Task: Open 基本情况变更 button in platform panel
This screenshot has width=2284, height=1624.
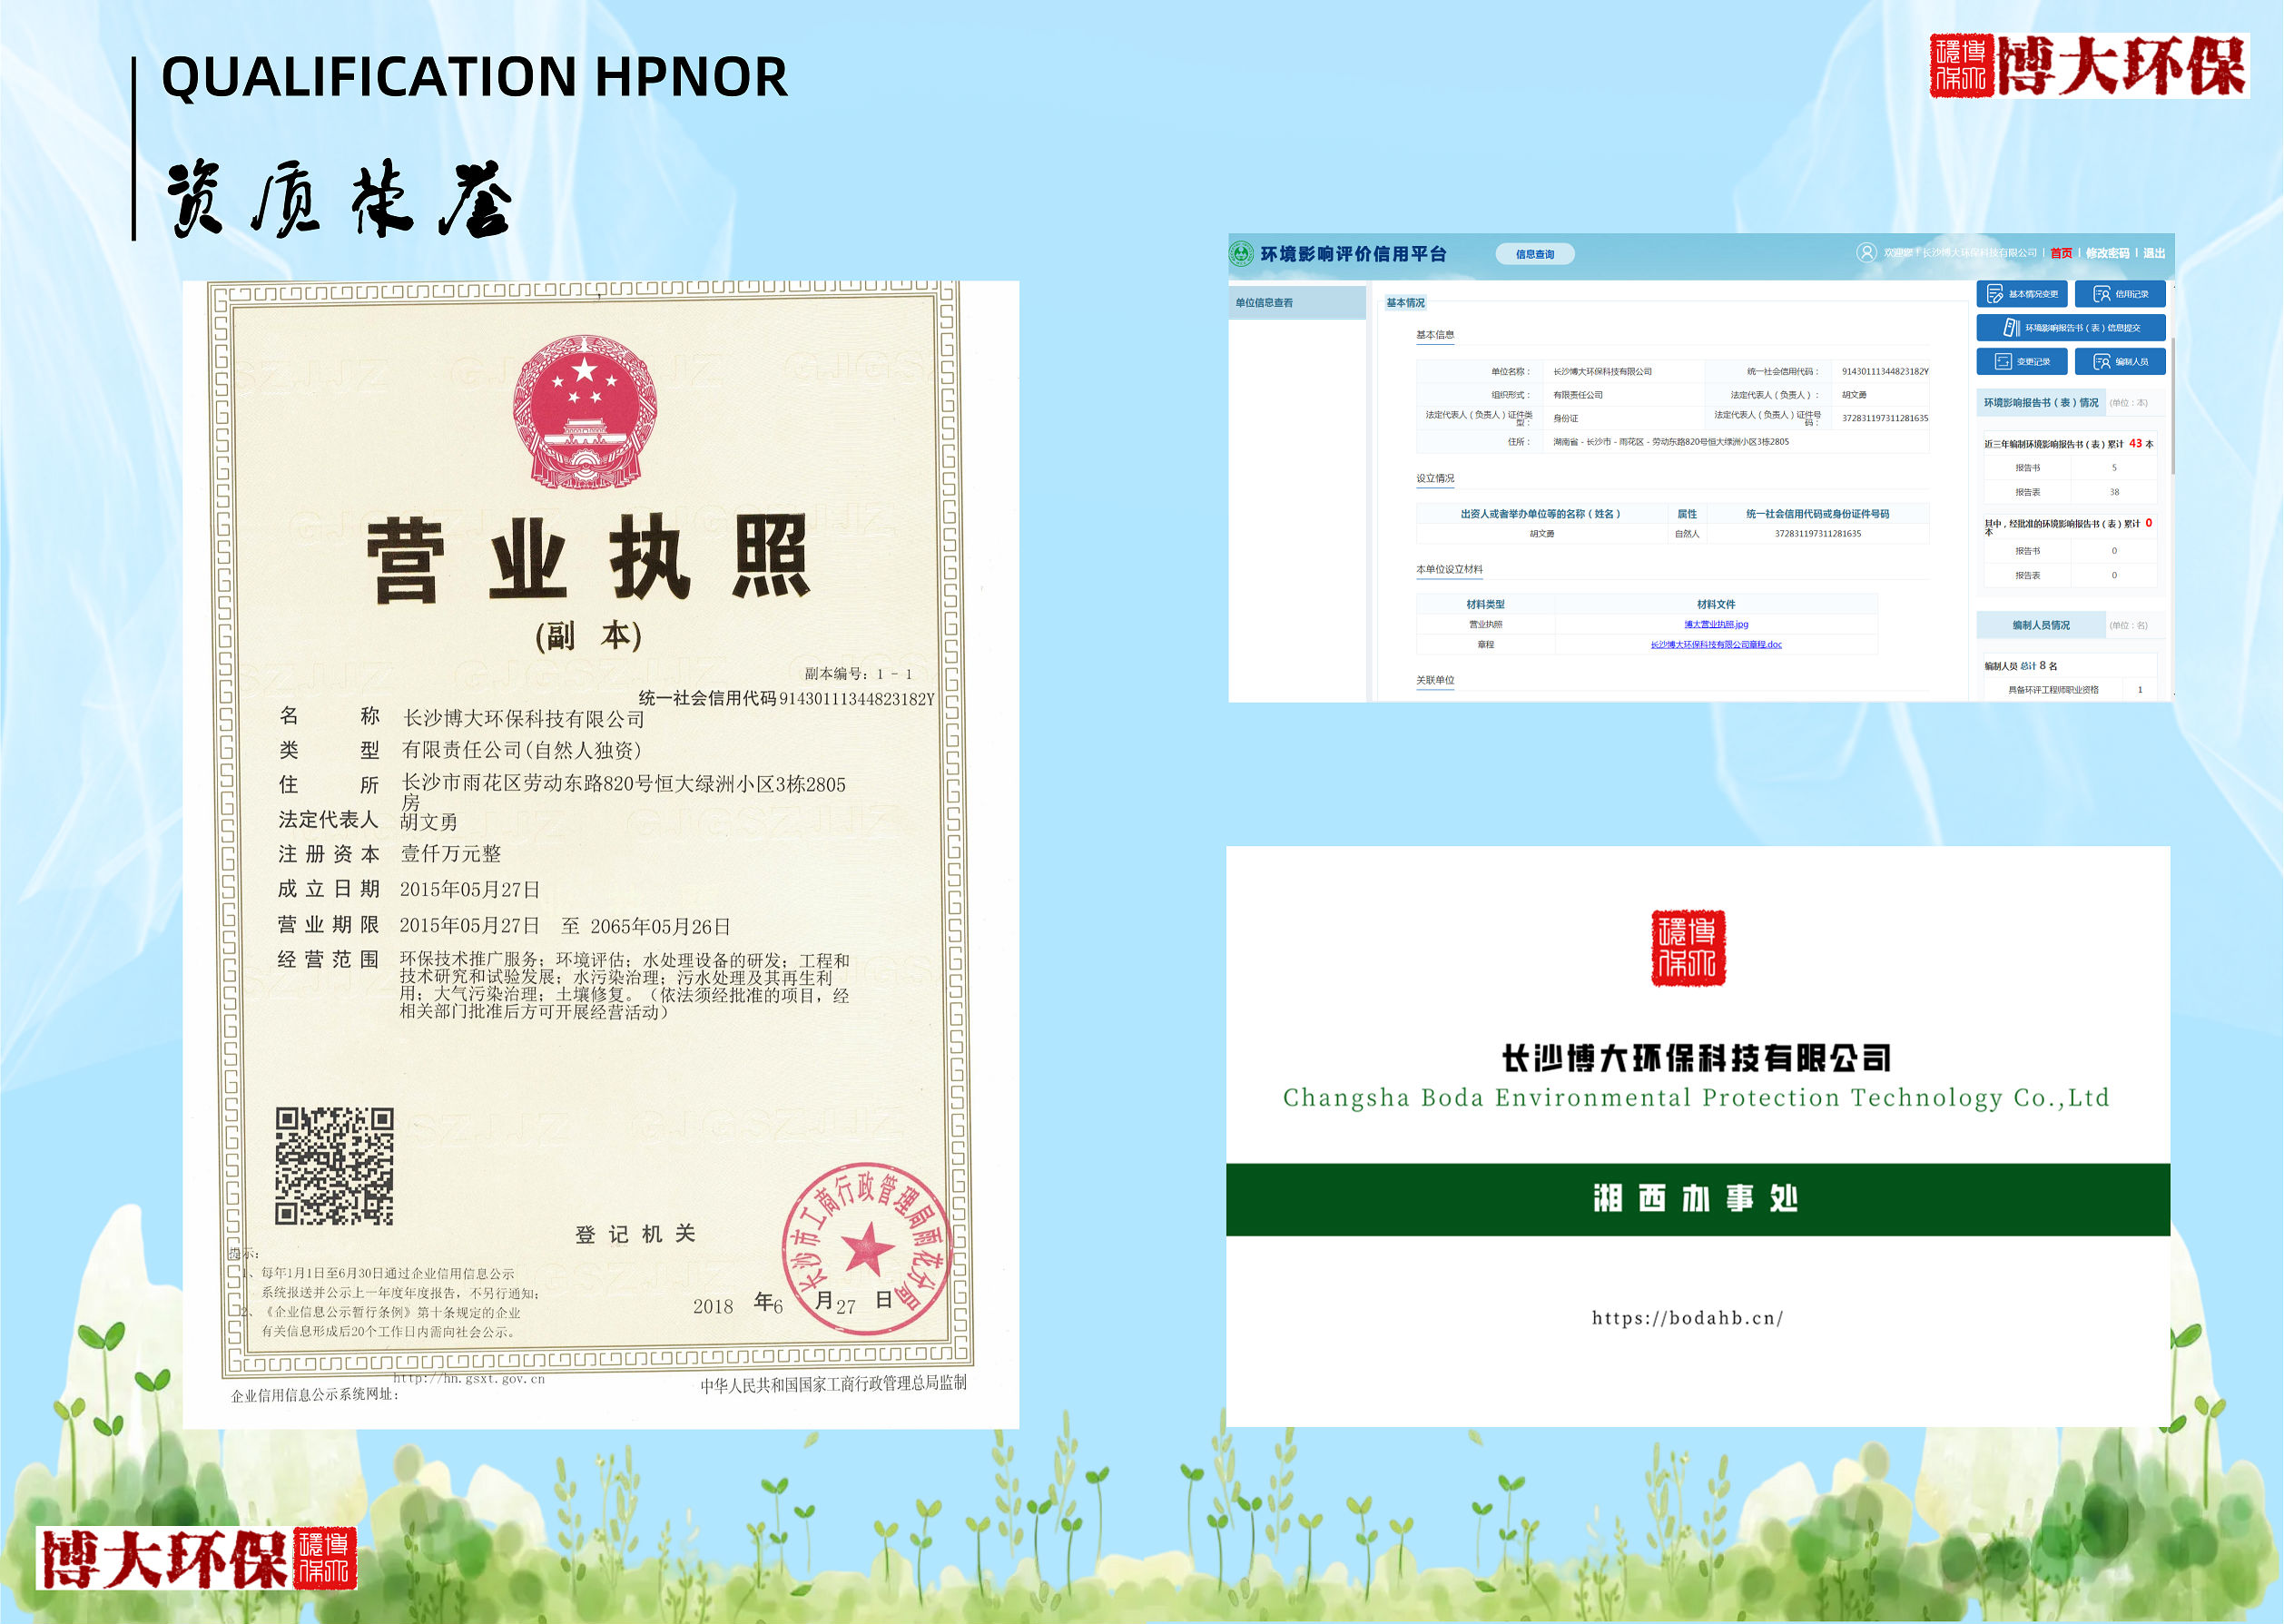Action: point(2021,294)
